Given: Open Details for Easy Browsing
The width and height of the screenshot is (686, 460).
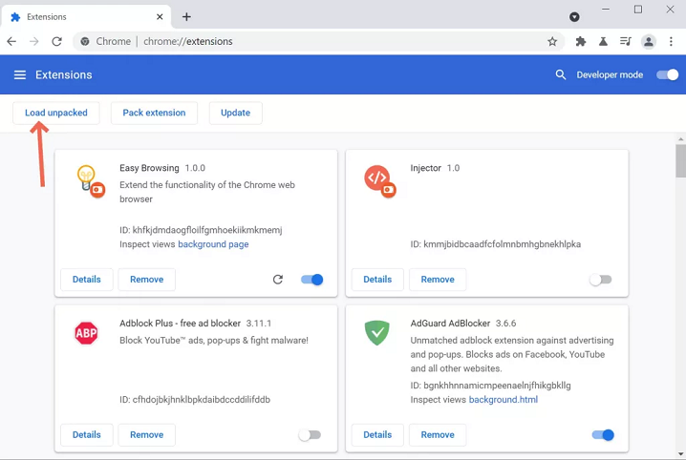Looking at the screenshot, I should [87, 280].
